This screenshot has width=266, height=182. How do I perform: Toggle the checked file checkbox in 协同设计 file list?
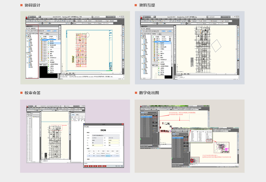click(41, 40)
